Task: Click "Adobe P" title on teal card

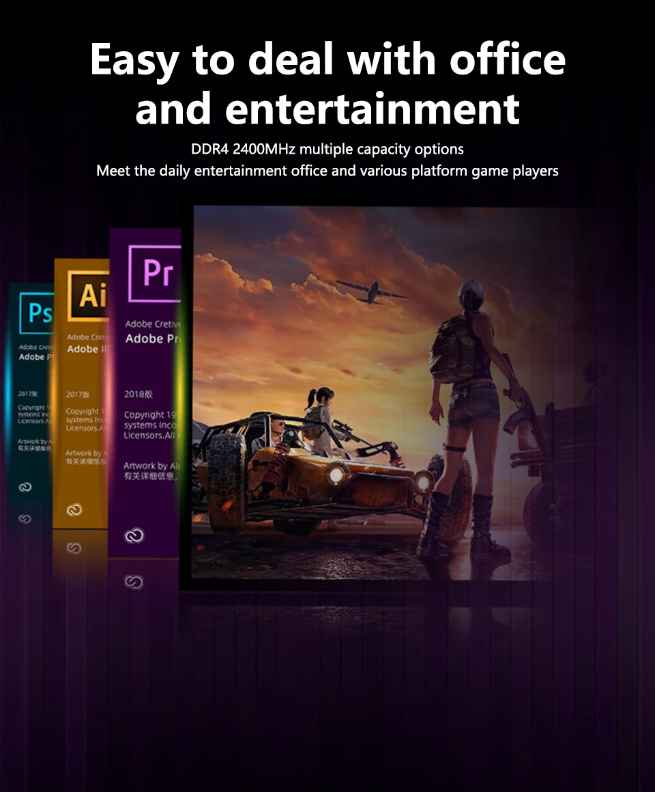Action: 36,356
